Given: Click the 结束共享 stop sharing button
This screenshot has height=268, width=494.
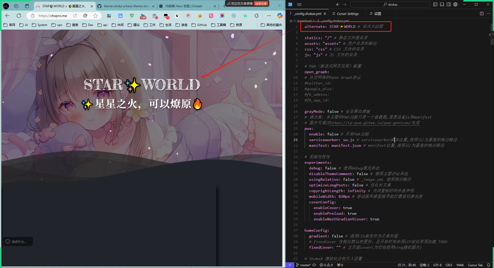Looking at the screenshot, I should point(261,4).
